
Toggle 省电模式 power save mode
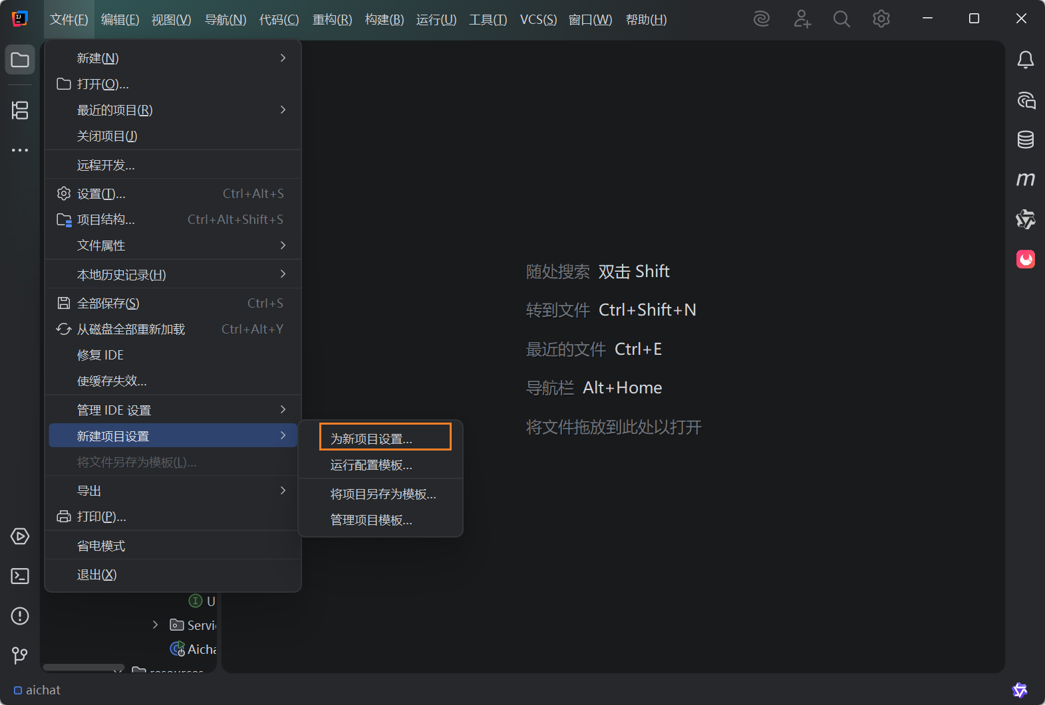101,546
